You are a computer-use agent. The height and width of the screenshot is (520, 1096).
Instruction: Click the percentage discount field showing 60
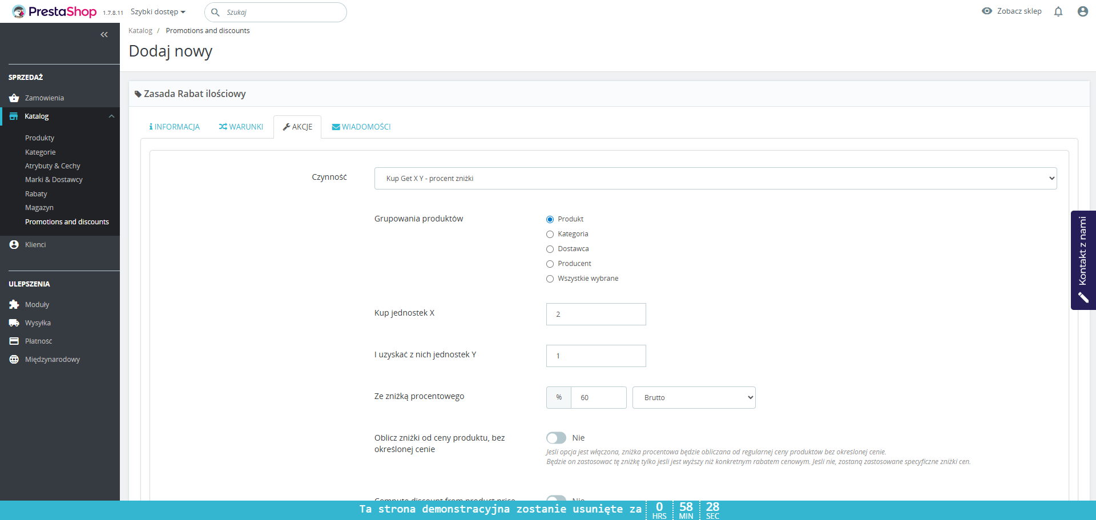598,397
